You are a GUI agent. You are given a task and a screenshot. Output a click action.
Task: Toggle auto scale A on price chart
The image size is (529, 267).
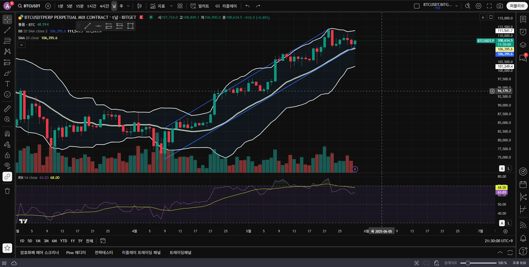(502, 168)
